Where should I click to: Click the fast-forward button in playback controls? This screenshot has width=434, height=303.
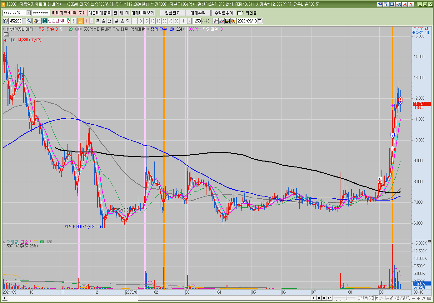point(330,298)
